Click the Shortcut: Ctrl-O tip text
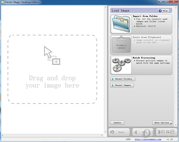 [x=146, y=26]
